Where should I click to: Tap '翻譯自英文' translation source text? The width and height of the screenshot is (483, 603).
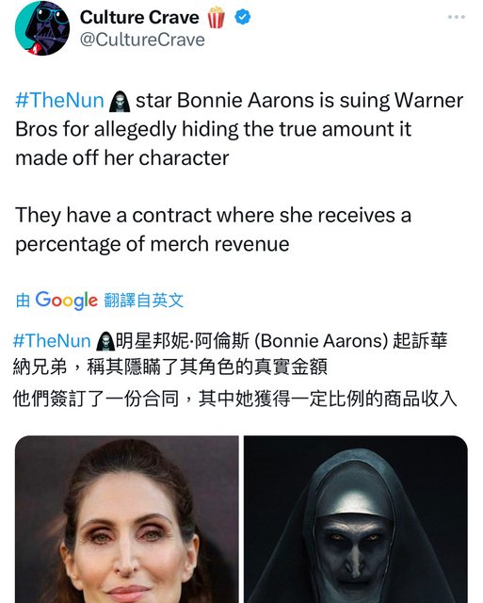point(144,301)
